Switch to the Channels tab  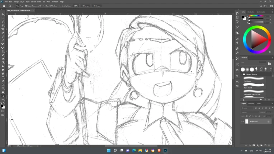pos(251,104)
